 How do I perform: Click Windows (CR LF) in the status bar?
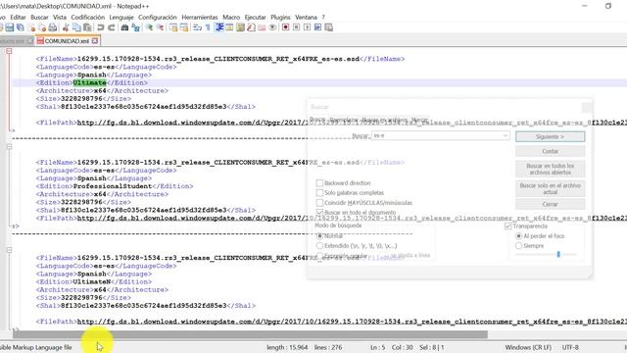(x=528, y=347)
